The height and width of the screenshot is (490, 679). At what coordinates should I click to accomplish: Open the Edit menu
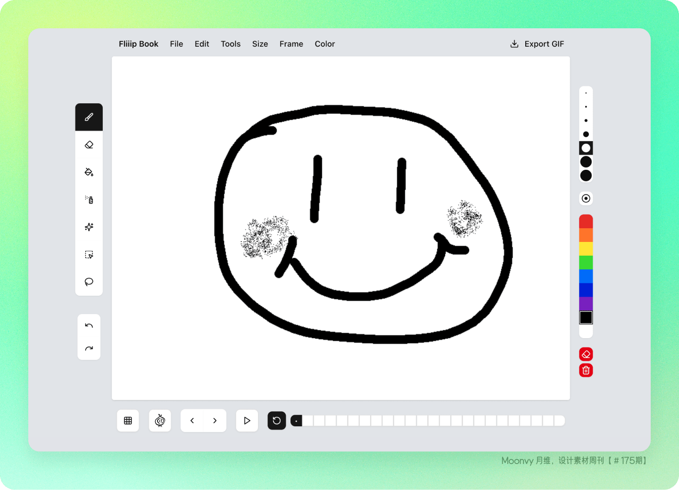(x=202, y=44)
